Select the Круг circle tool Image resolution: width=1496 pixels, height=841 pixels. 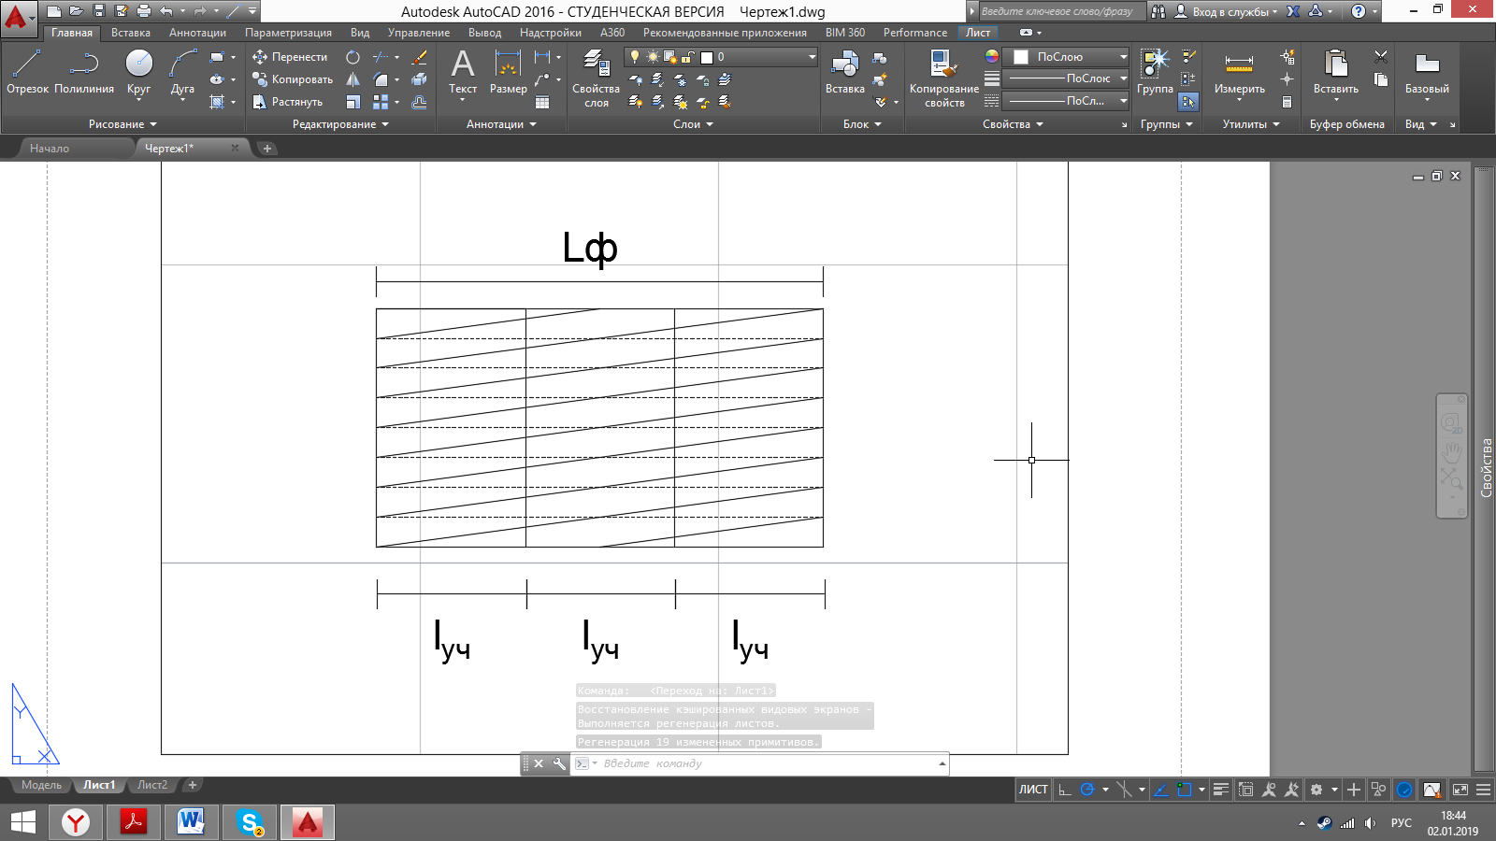(138, 72)
